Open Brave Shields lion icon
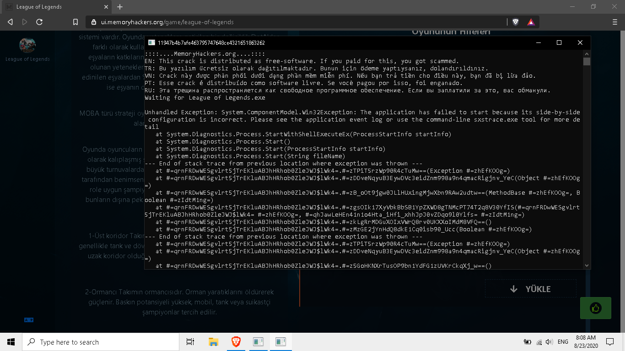 coord(516,22)
